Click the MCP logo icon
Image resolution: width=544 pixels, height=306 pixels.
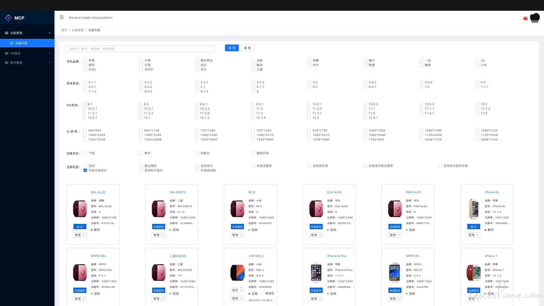point(9,18)
